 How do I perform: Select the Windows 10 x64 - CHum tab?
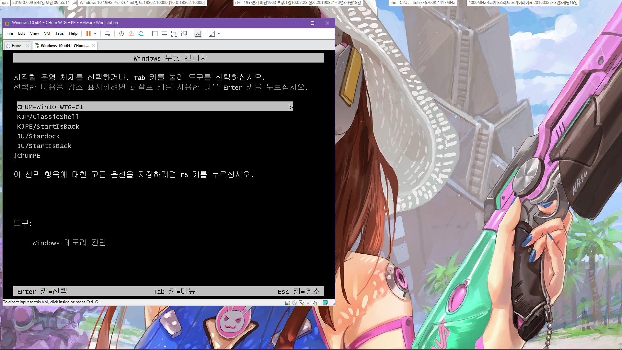click(64, 46)
